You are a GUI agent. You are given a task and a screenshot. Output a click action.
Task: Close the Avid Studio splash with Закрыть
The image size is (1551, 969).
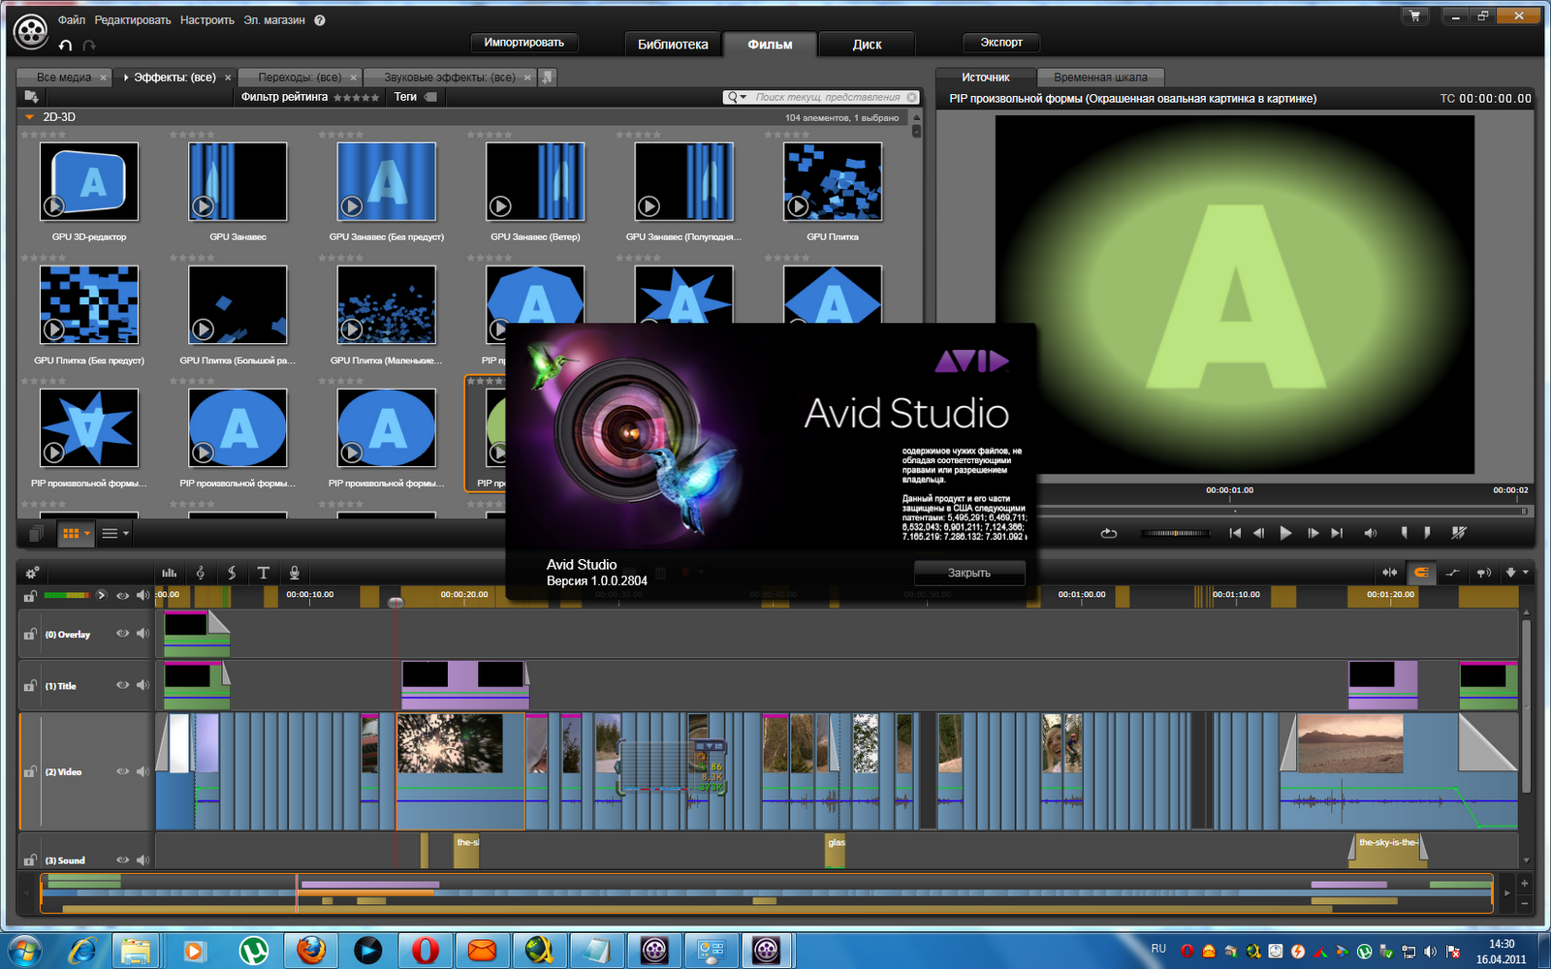tap(968, 573)
